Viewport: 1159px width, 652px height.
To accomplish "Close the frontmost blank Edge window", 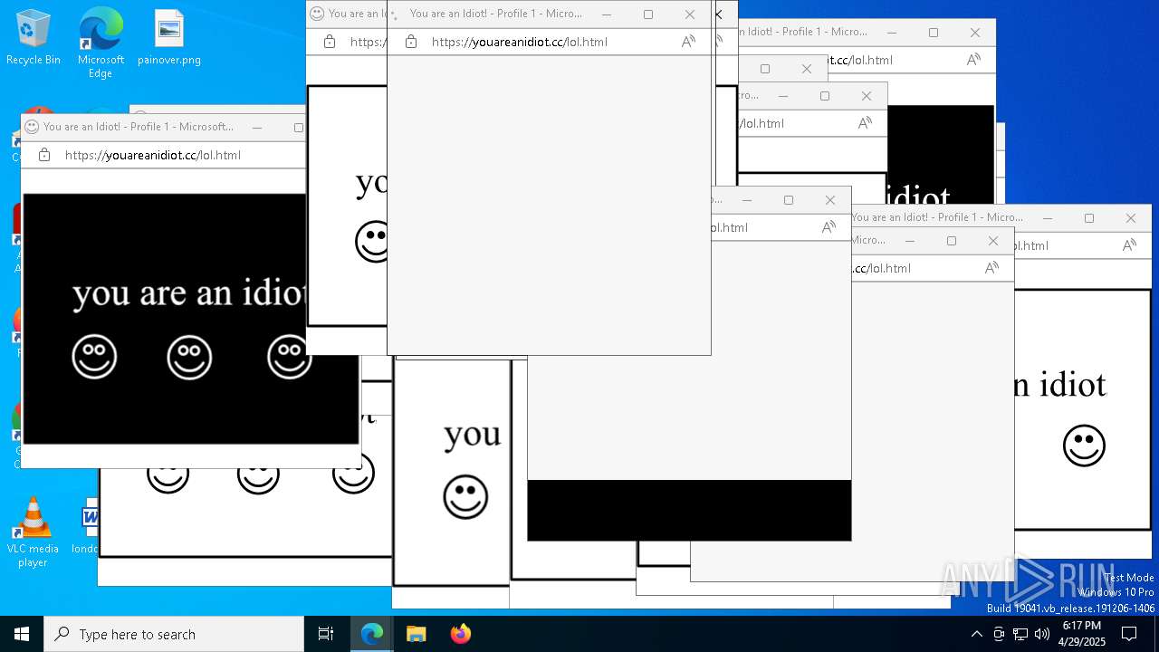I will tap(690, 14).
